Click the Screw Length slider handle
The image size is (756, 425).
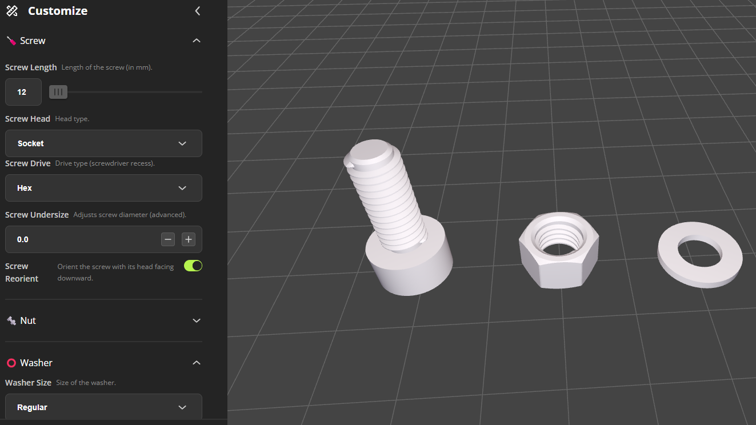pos(58,91)
